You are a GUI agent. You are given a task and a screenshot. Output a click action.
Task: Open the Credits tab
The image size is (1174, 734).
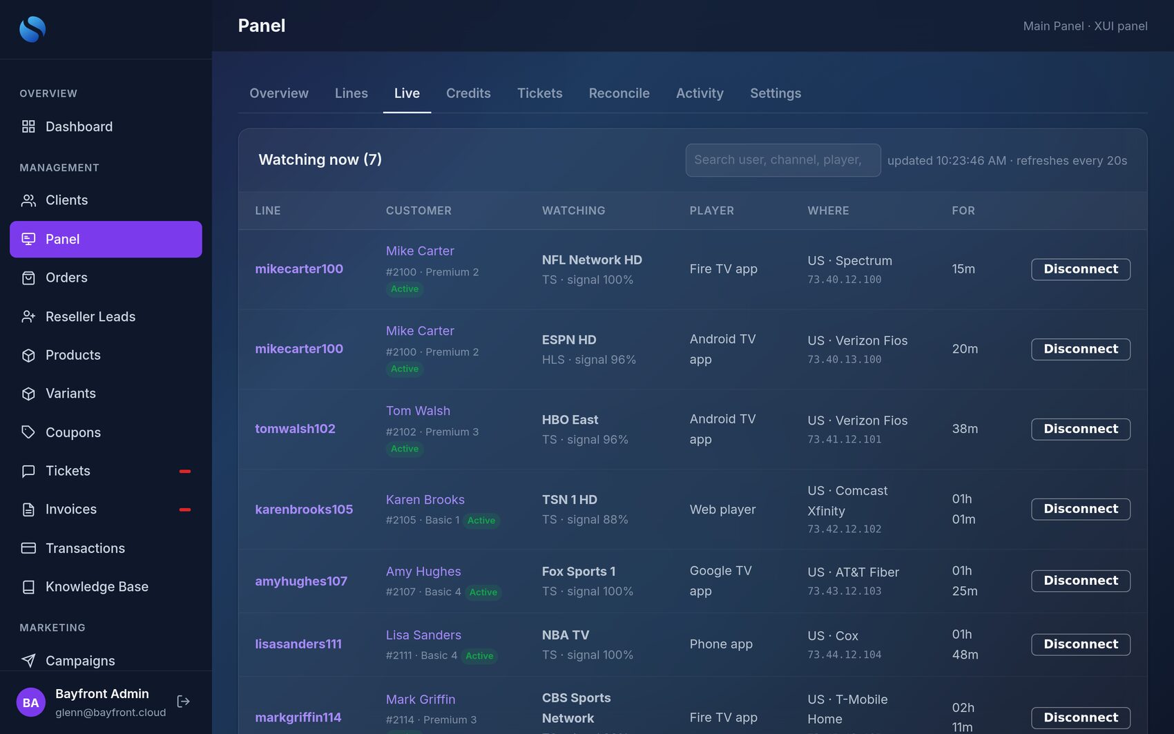pyautogui.click(x=468, y=93)
